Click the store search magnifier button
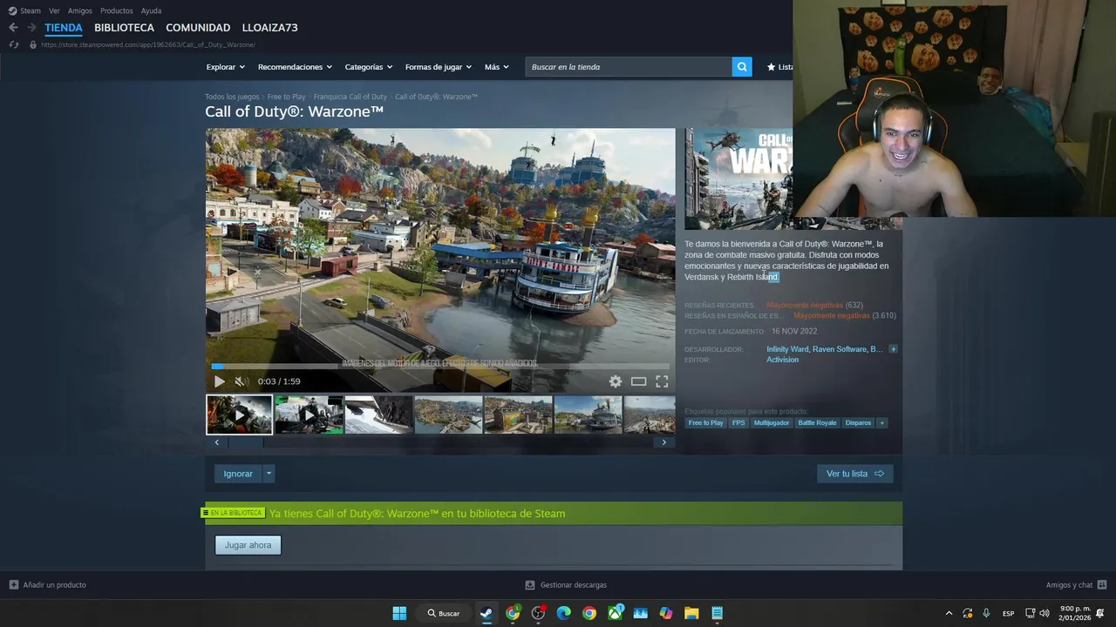1116x627 pixels. (x=742, y=67)
